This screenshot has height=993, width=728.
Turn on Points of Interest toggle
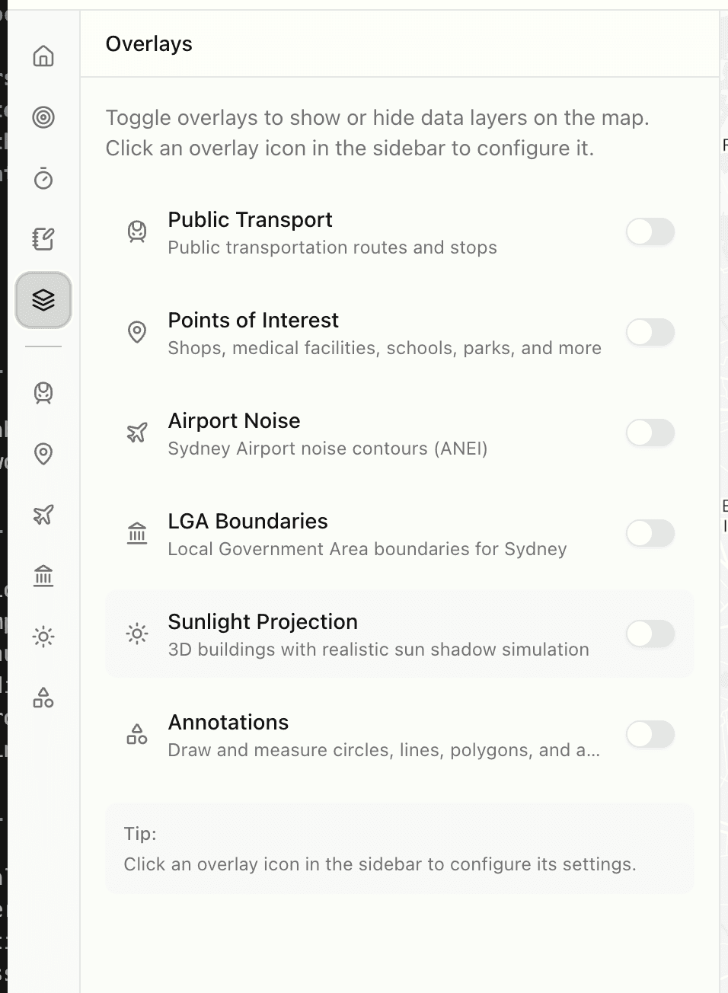click(x=650, y=332)
